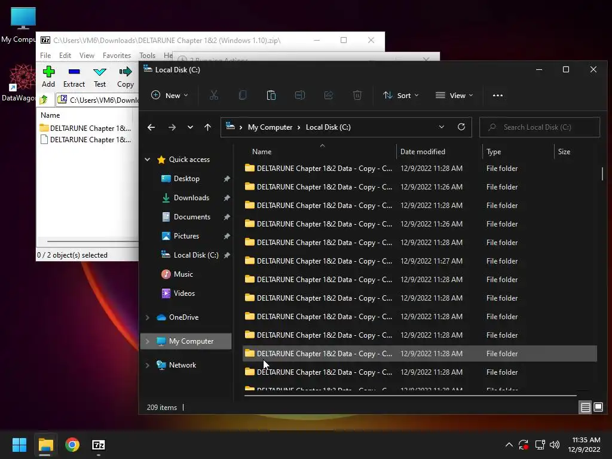
Task: Click the Share icon in Explorer toolbar
Action: 329,95
